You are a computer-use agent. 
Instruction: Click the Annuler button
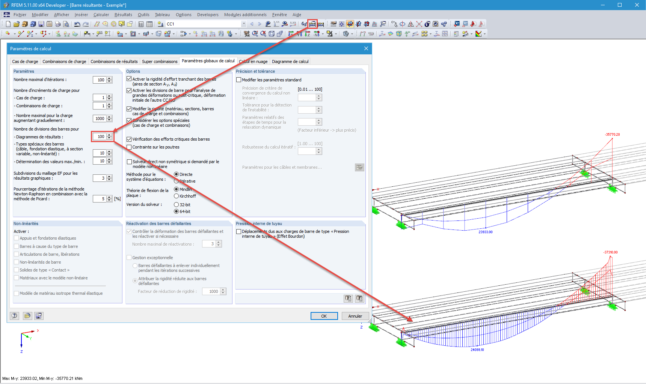355,316
